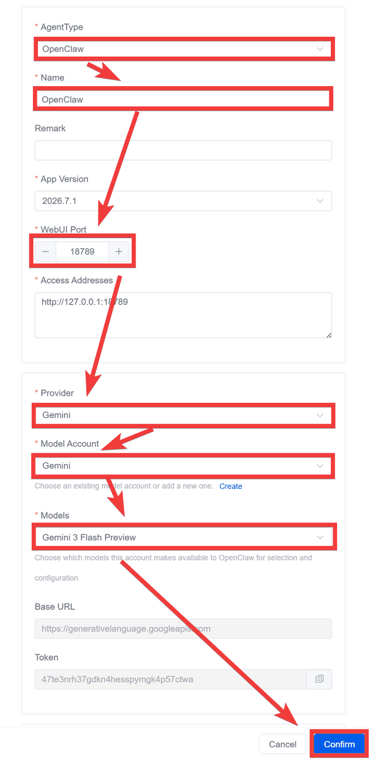Screen dimensions: 370x760
Task: Increase WebUI Port with the plus button
Action: tap(118, 251)
